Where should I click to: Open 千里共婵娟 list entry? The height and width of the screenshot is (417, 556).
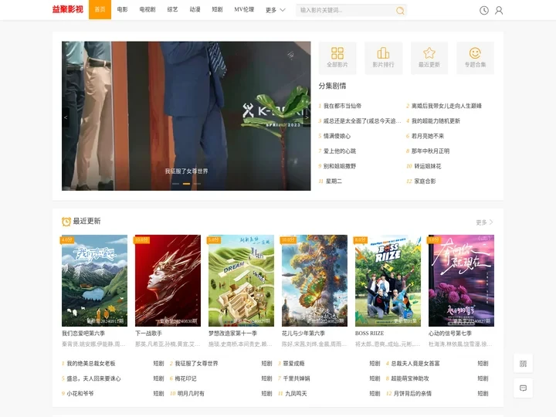click(x=297, y=378)
